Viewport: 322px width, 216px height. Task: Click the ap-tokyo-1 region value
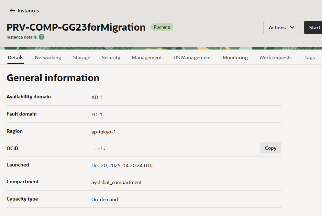coord(103,132)
